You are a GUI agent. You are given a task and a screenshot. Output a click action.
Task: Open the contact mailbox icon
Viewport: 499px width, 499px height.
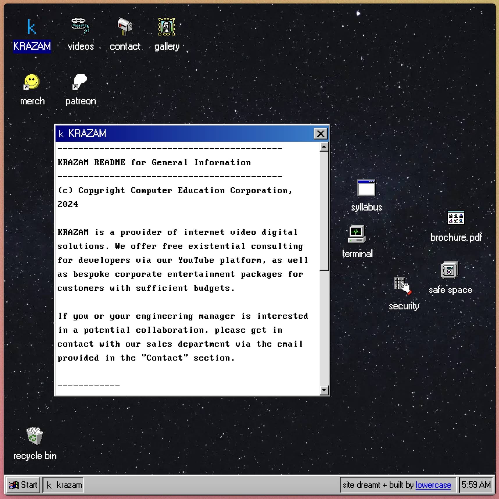(125, 27)
